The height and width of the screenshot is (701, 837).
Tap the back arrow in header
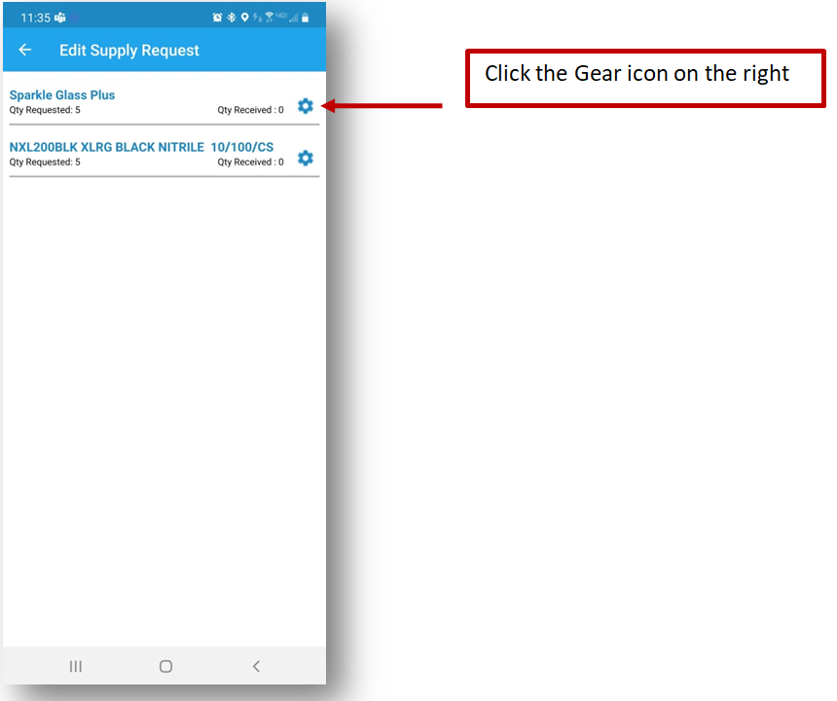click(25, 51)
